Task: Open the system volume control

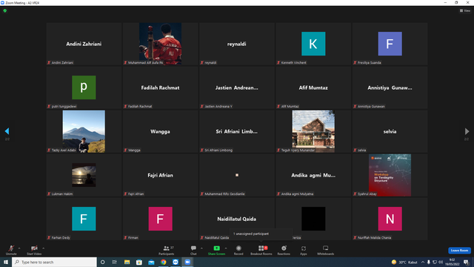Action: [441, 262]
